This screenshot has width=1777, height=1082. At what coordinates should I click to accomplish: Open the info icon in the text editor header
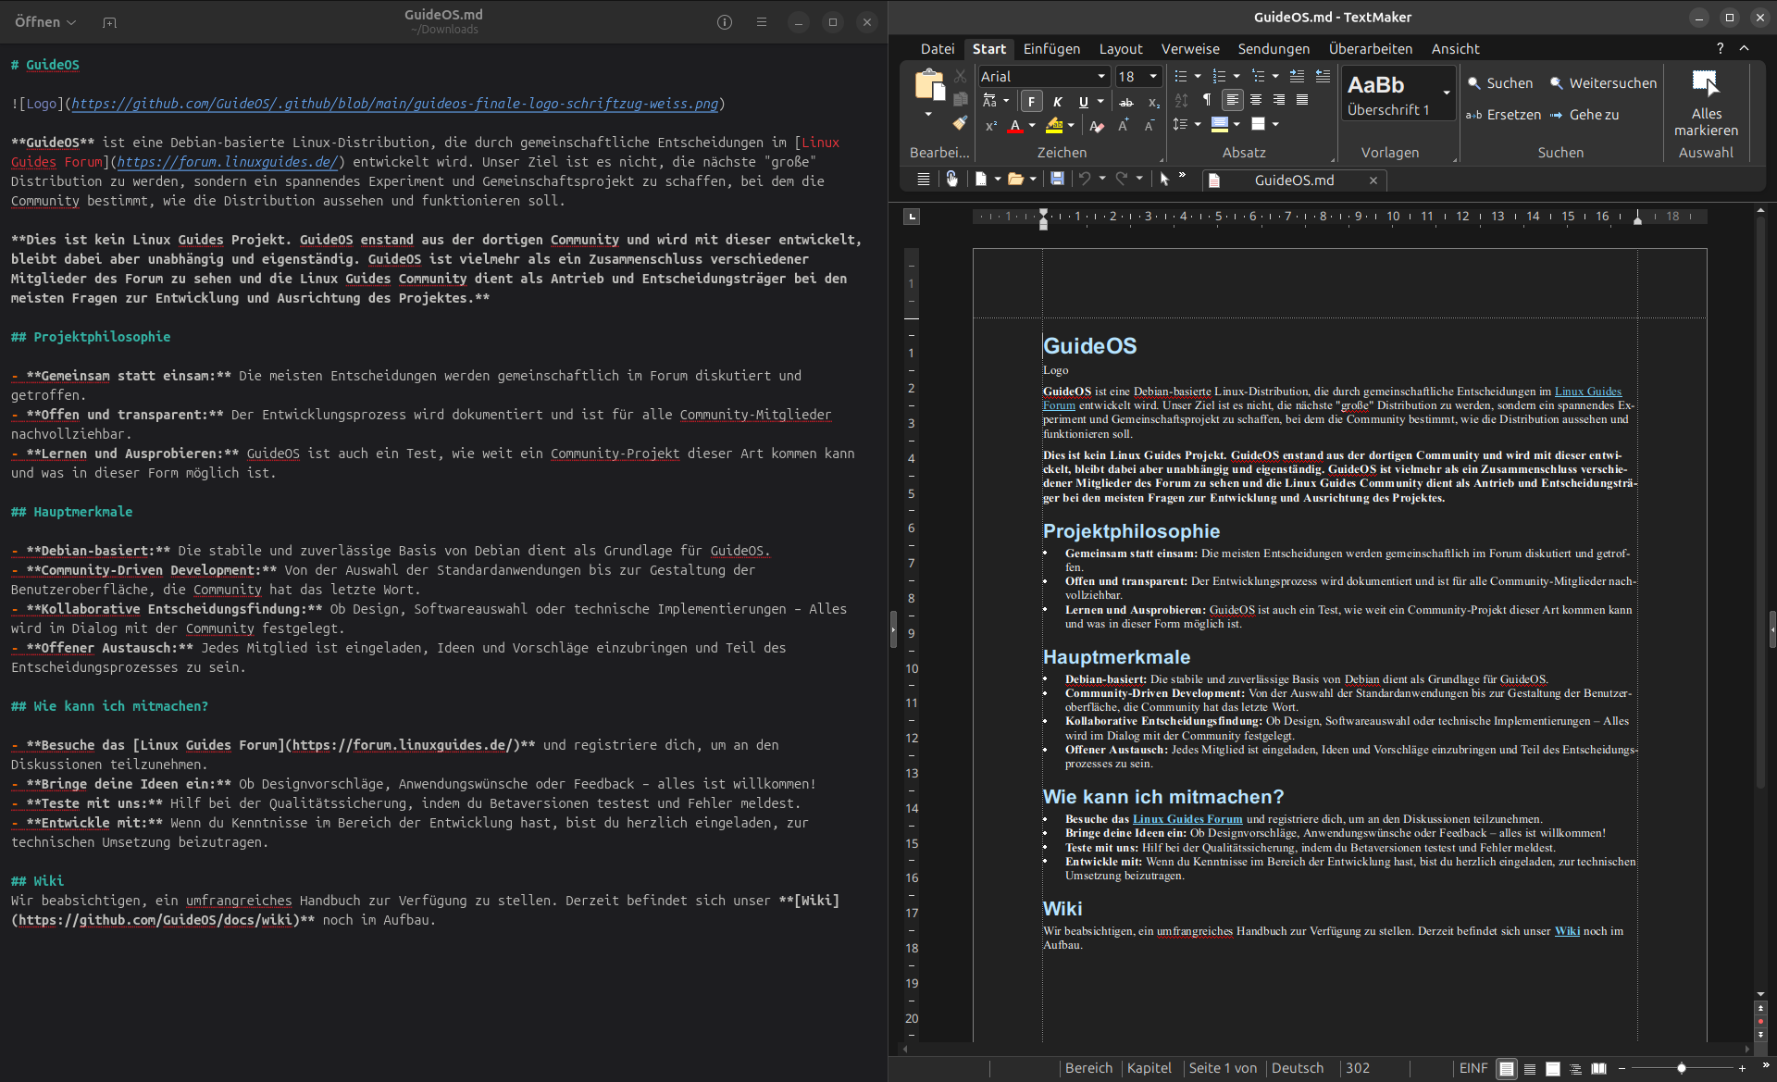[x=725, y=22]
